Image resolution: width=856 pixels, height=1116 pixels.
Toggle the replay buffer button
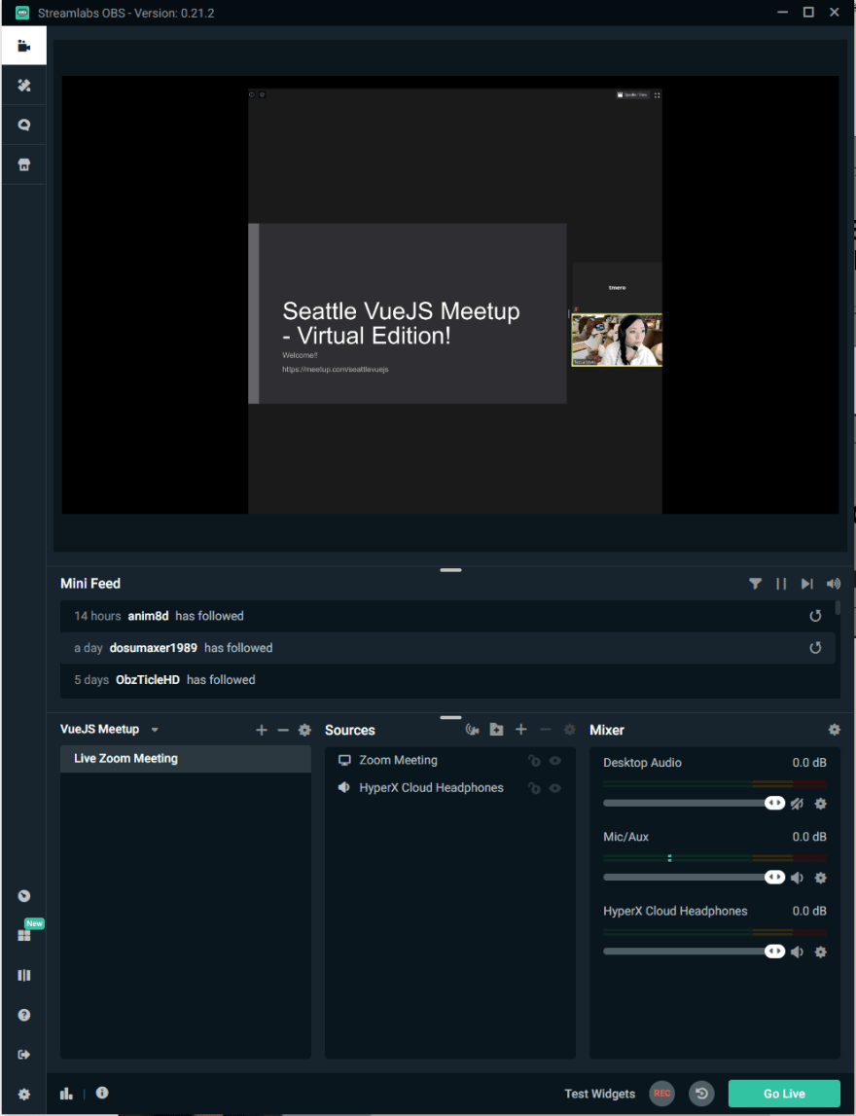(x=701, y=1094)
